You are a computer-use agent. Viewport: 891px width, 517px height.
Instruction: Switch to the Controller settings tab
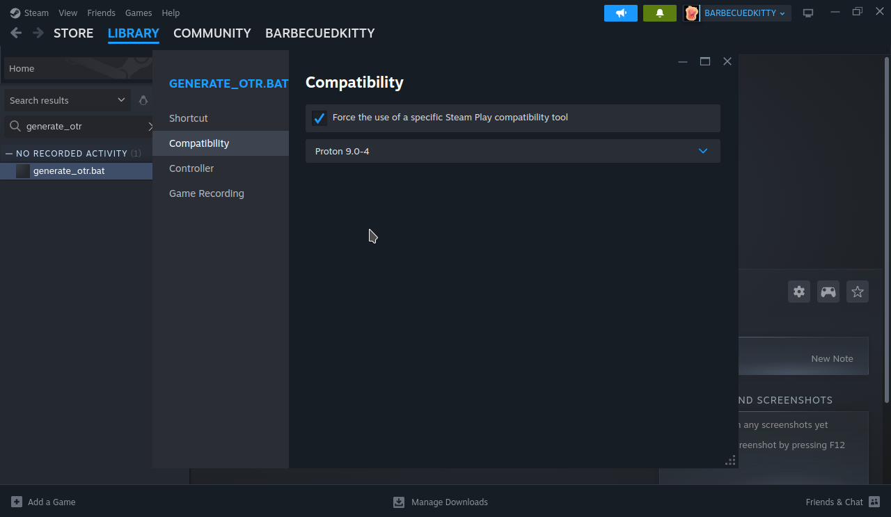pyautogui.click(x=191, y=168)
